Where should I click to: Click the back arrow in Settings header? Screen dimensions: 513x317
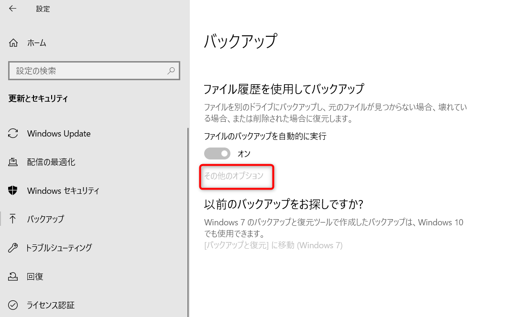click(12, 9)
